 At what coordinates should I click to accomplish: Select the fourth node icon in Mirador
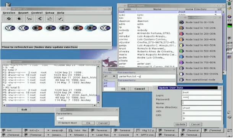coord(51,28)
